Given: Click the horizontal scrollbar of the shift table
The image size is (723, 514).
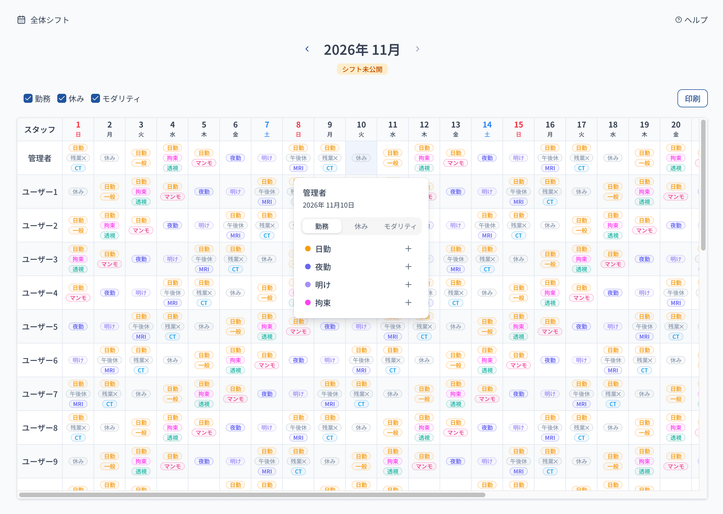Looking at the screenshot, I should (x=252, y=495).
